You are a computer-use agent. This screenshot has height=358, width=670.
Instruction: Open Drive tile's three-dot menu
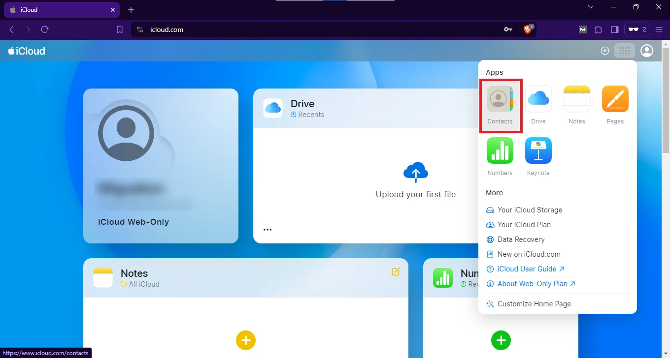(268, 229)
